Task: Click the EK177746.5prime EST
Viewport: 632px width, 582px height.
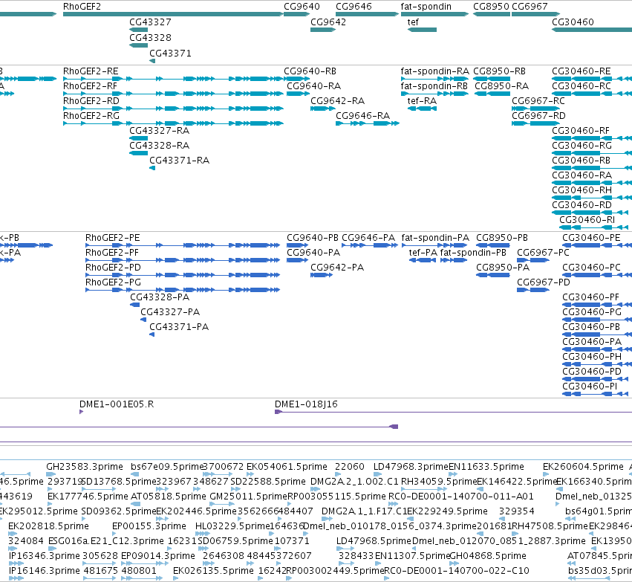Action: (x=88, y=497)
